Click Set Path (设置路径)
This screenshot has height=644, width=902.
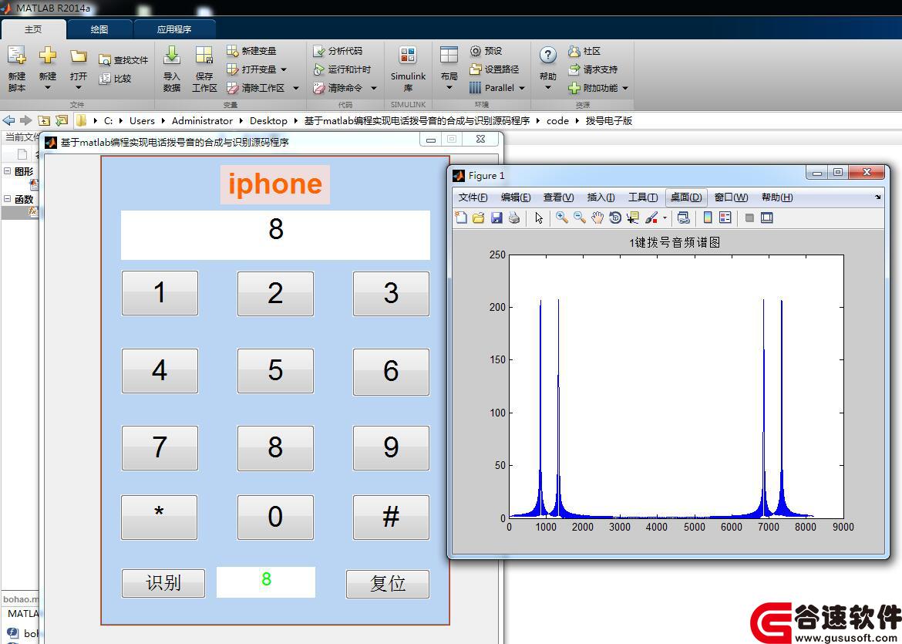click(x=494, y=69)
